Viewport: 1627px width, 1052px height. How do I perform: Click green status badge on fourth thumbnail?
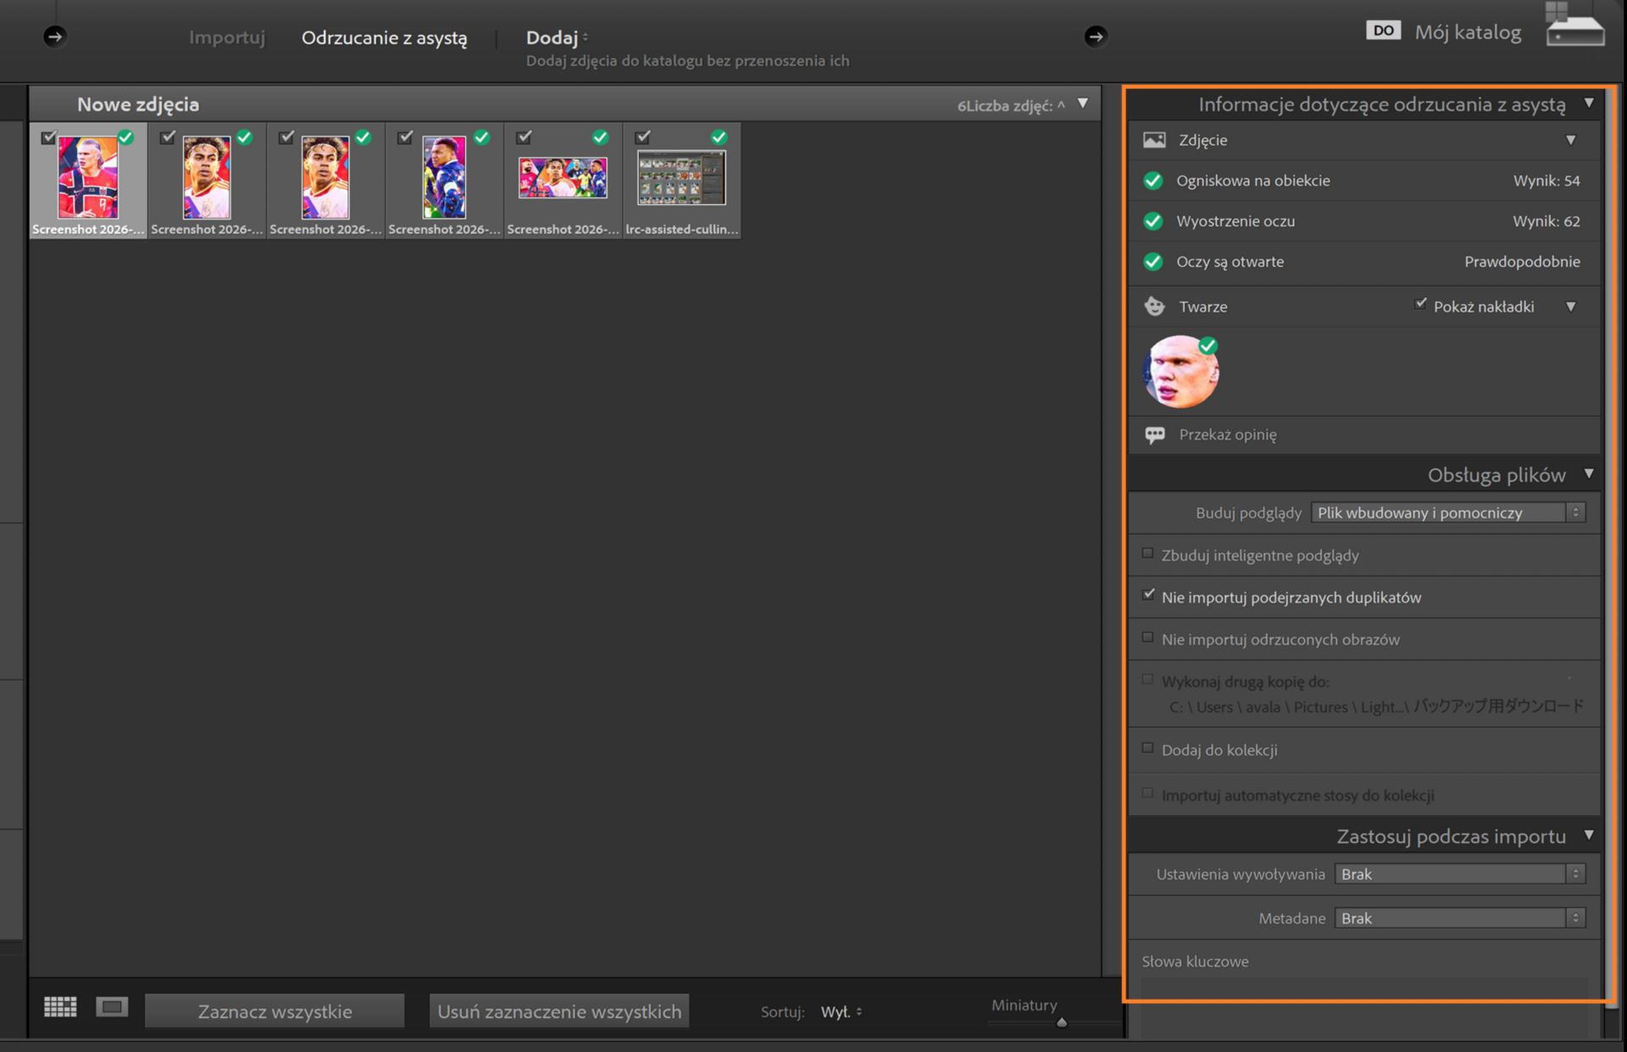(481, 137)
